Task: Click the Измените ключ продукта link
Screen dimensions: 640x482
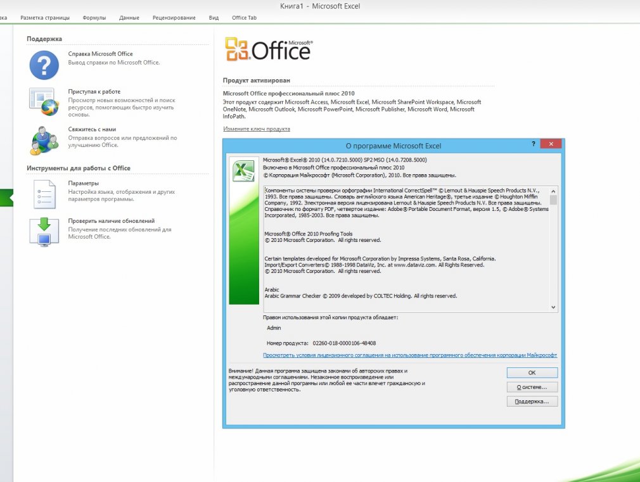Action: pos(257,129)
